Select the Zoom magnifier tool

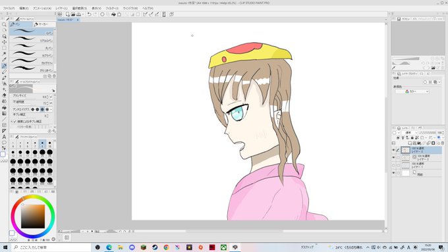coord(4,24)
